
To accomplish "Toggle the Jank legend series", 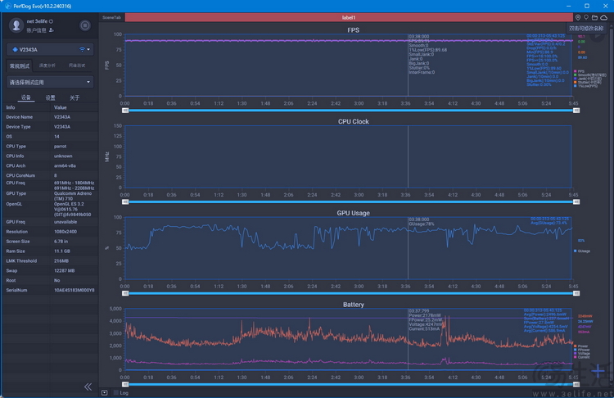I will 587,79.
